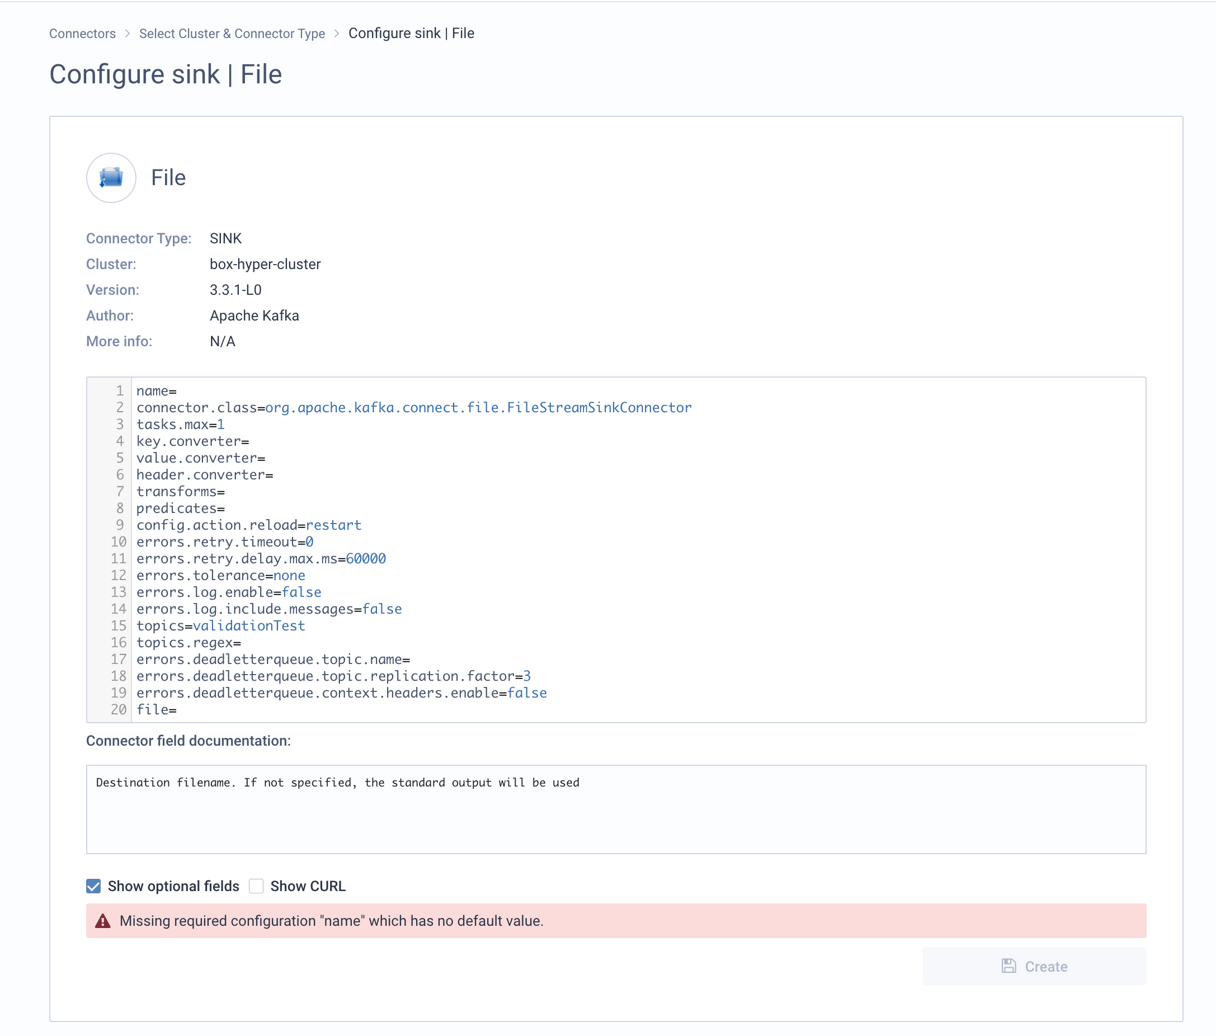1216x1036 pixels.
Task: Click the version value 3.3.1-L0
Action: pyautogui.click(x=236, y=290)
